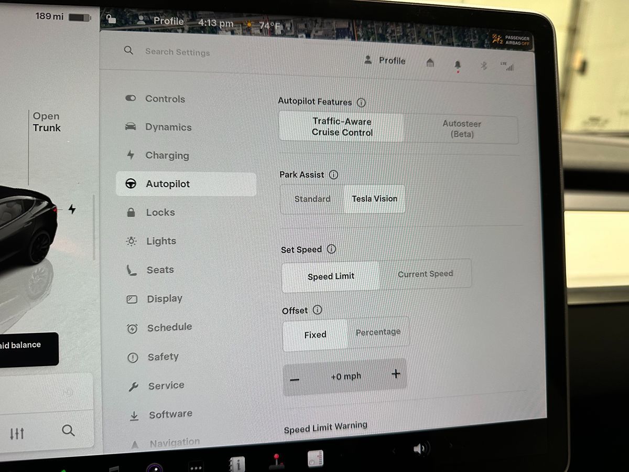
Task: Open the Locks settings menu
Action: coord(151,212)
